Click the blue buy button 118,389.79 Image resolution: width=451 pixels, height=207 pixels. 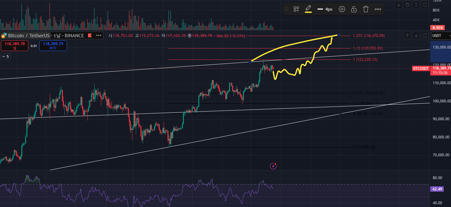coord(53,46)
